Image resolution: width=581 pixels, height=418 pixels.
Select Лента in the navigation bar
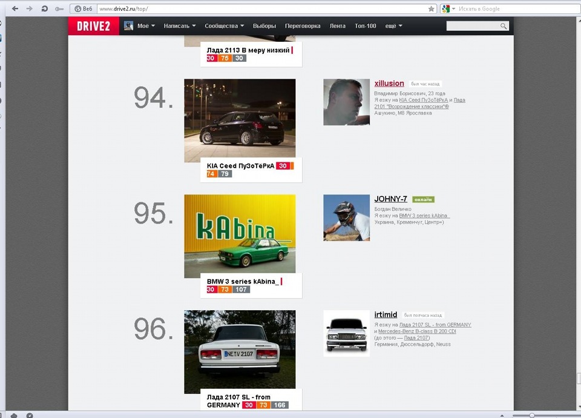(x=338, y=26)
